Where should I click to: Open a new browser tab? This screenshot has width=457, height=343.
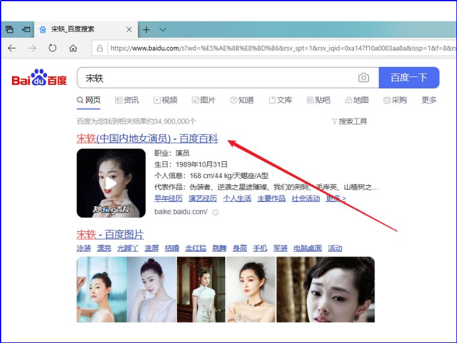146,29
